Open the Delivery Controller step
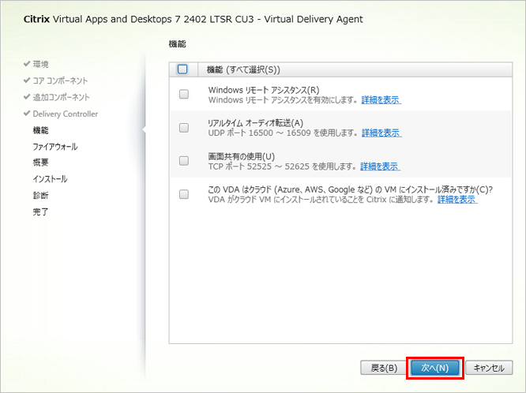Image resolution: width=526 pixels, height=393 pixels. (65, 114)
